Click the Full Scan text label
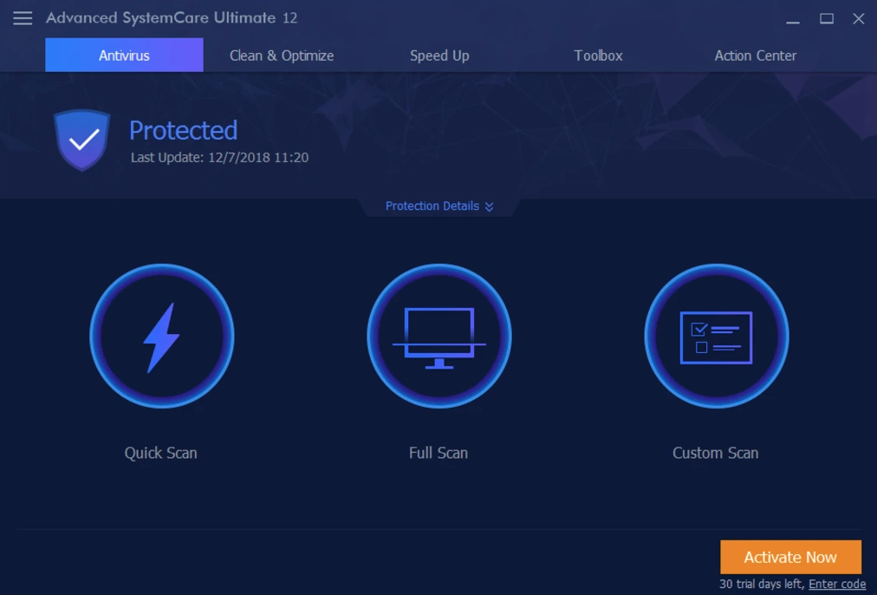 click(438, 453)
